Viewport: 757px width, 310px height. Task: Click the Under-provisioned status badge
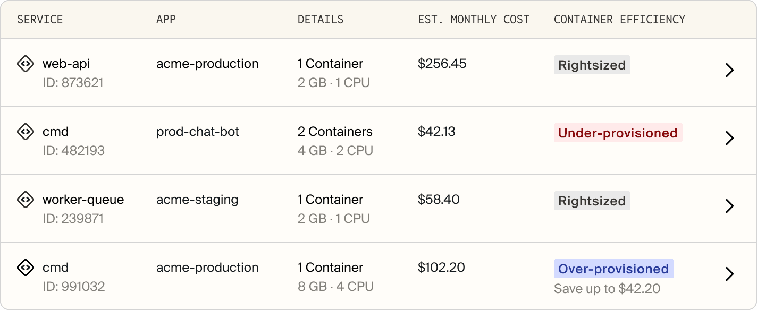(618, 133)
